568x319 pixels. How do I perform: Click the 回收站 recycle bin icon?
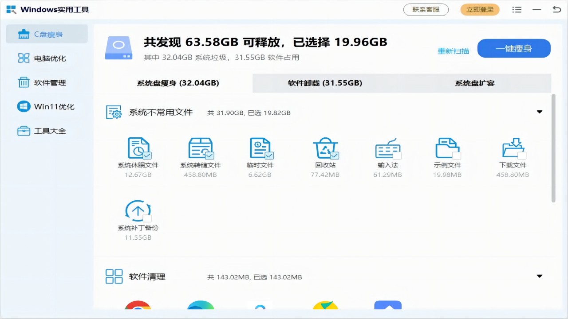[x=325, y=148]
